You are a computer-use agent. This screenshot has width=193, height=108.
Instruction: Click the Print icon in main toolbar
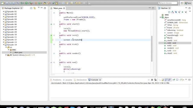coord(14,3)
